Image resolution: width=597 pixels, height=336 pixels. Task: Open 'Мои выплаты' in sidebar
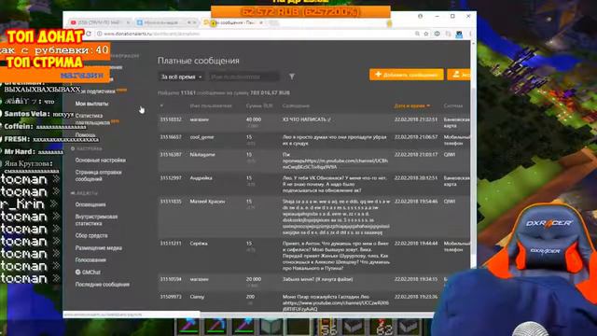[91, 104]
